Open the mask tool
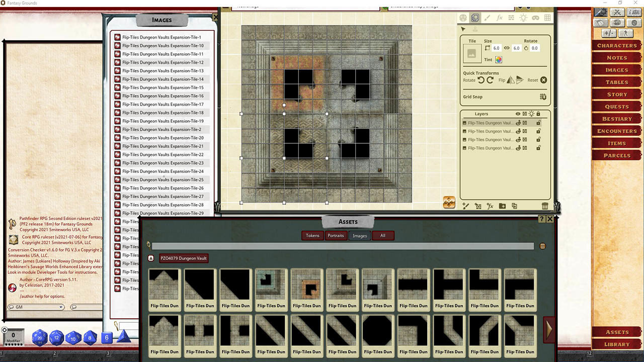The width and height of the screenshot is (644, 362). coord(536,18)
